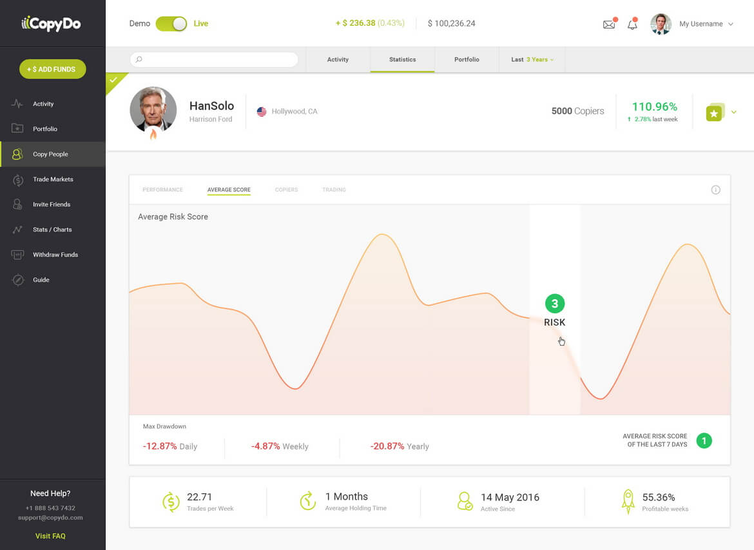The image size is (754, 550).
Task: Select the Average Score chart tab
Action: [229, 190]
